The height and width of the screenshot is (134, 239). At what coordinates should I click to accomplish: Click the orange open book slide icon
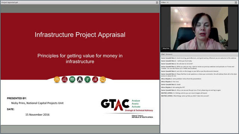103,79
